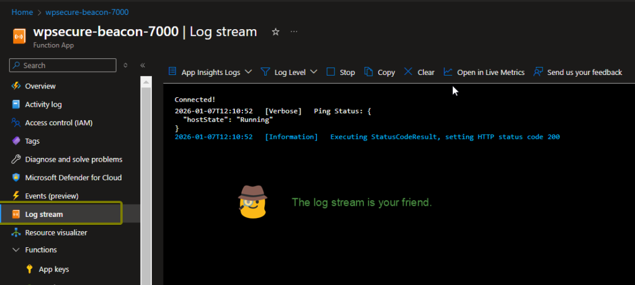The image size is (635, 285).
Task: Open the more options ellipsis in header
Action: (294, 32)
